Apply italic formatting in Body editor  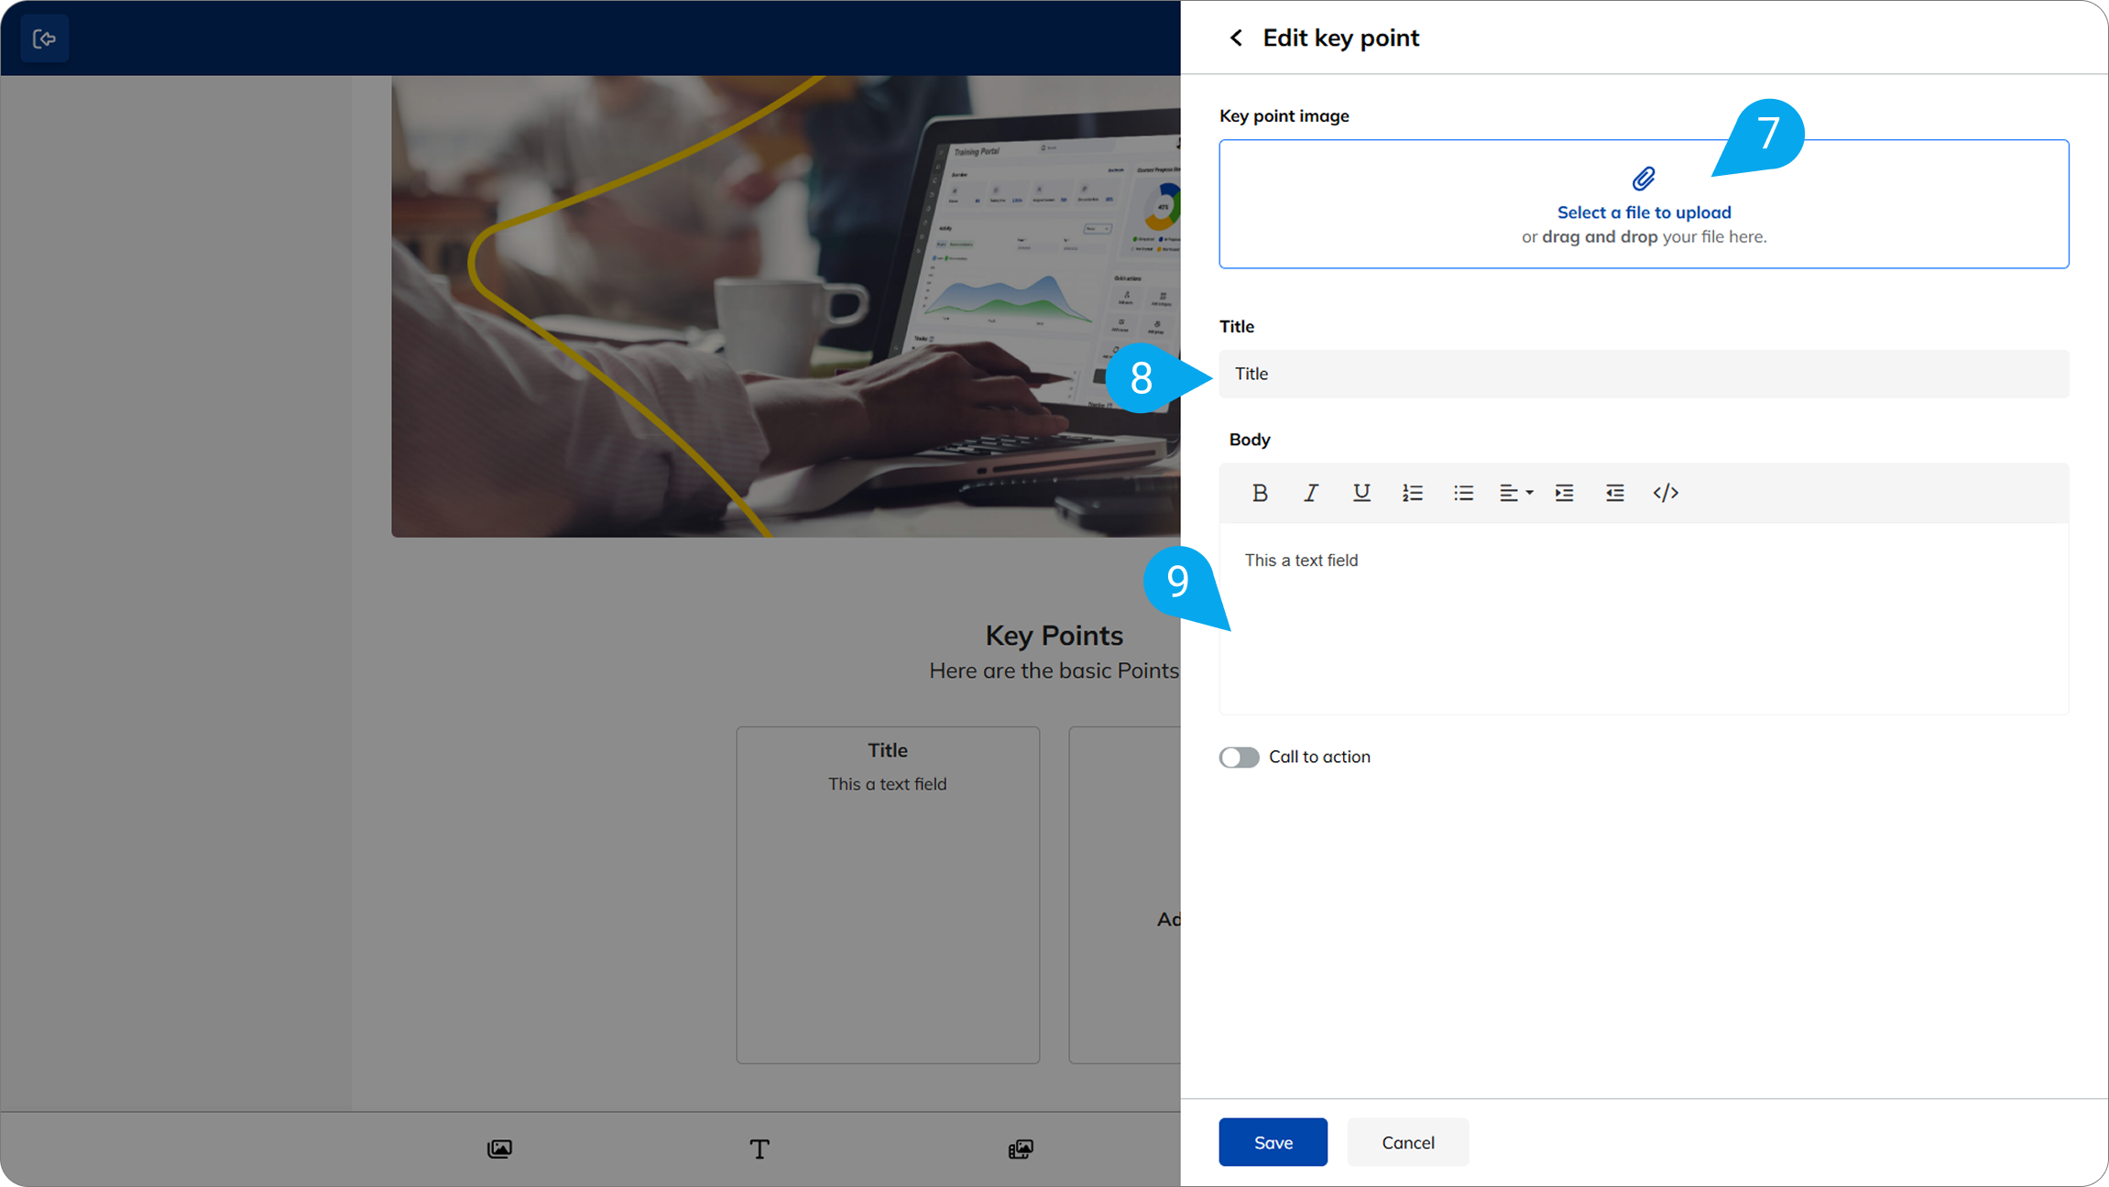(x=1311, y=493)
